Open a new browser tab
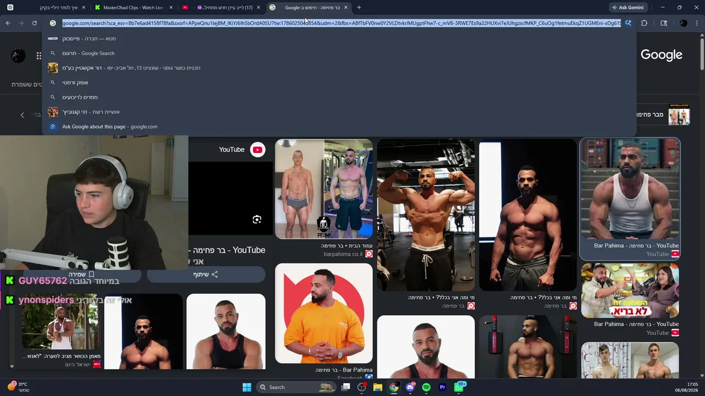Screen dimensions: 705x396 [359, 8]
